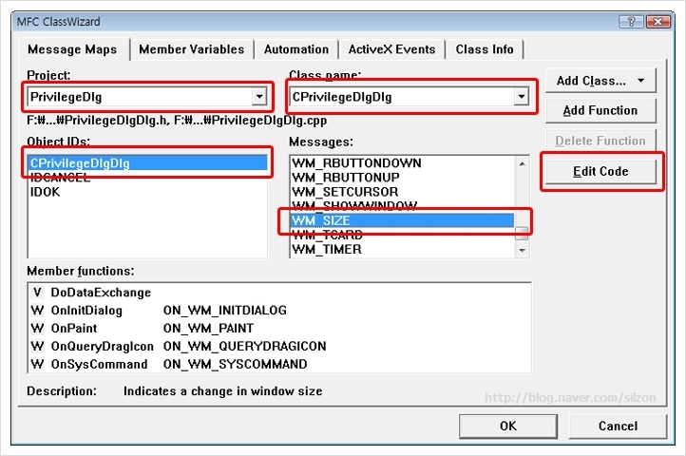
Task: Select WM_RBUTTONDOWN in Messages list
Action: coord(403,163)
